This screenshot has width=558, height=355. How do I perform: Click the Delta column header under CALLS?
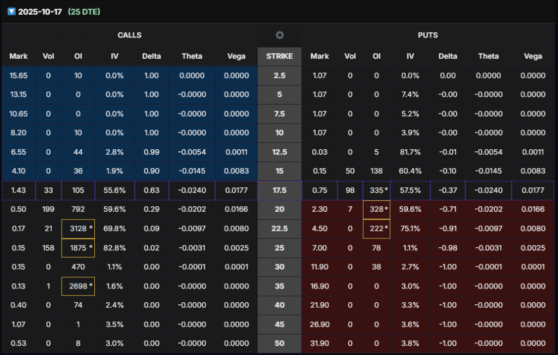point(151,56)
